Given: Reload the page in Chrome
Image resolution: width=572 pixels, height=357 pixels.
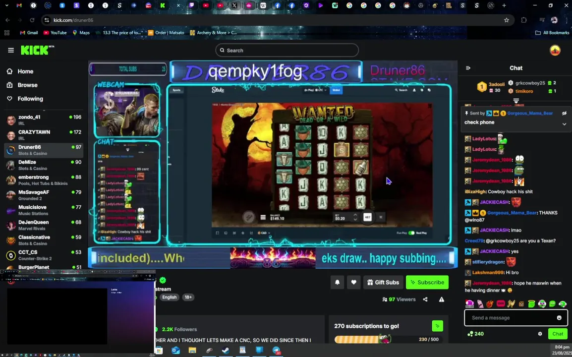Looking at the screenshot, I should tap(32, 20).
